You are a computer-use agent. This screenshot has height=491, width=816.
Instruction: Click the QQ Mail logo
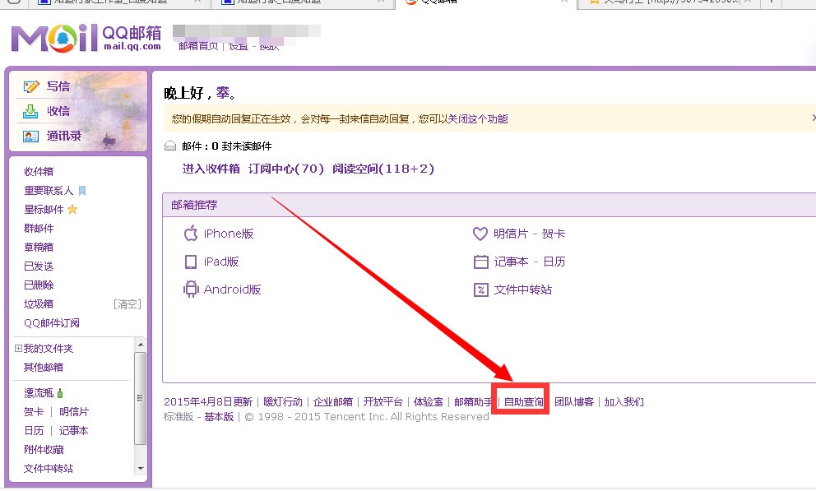pos(86,38)
